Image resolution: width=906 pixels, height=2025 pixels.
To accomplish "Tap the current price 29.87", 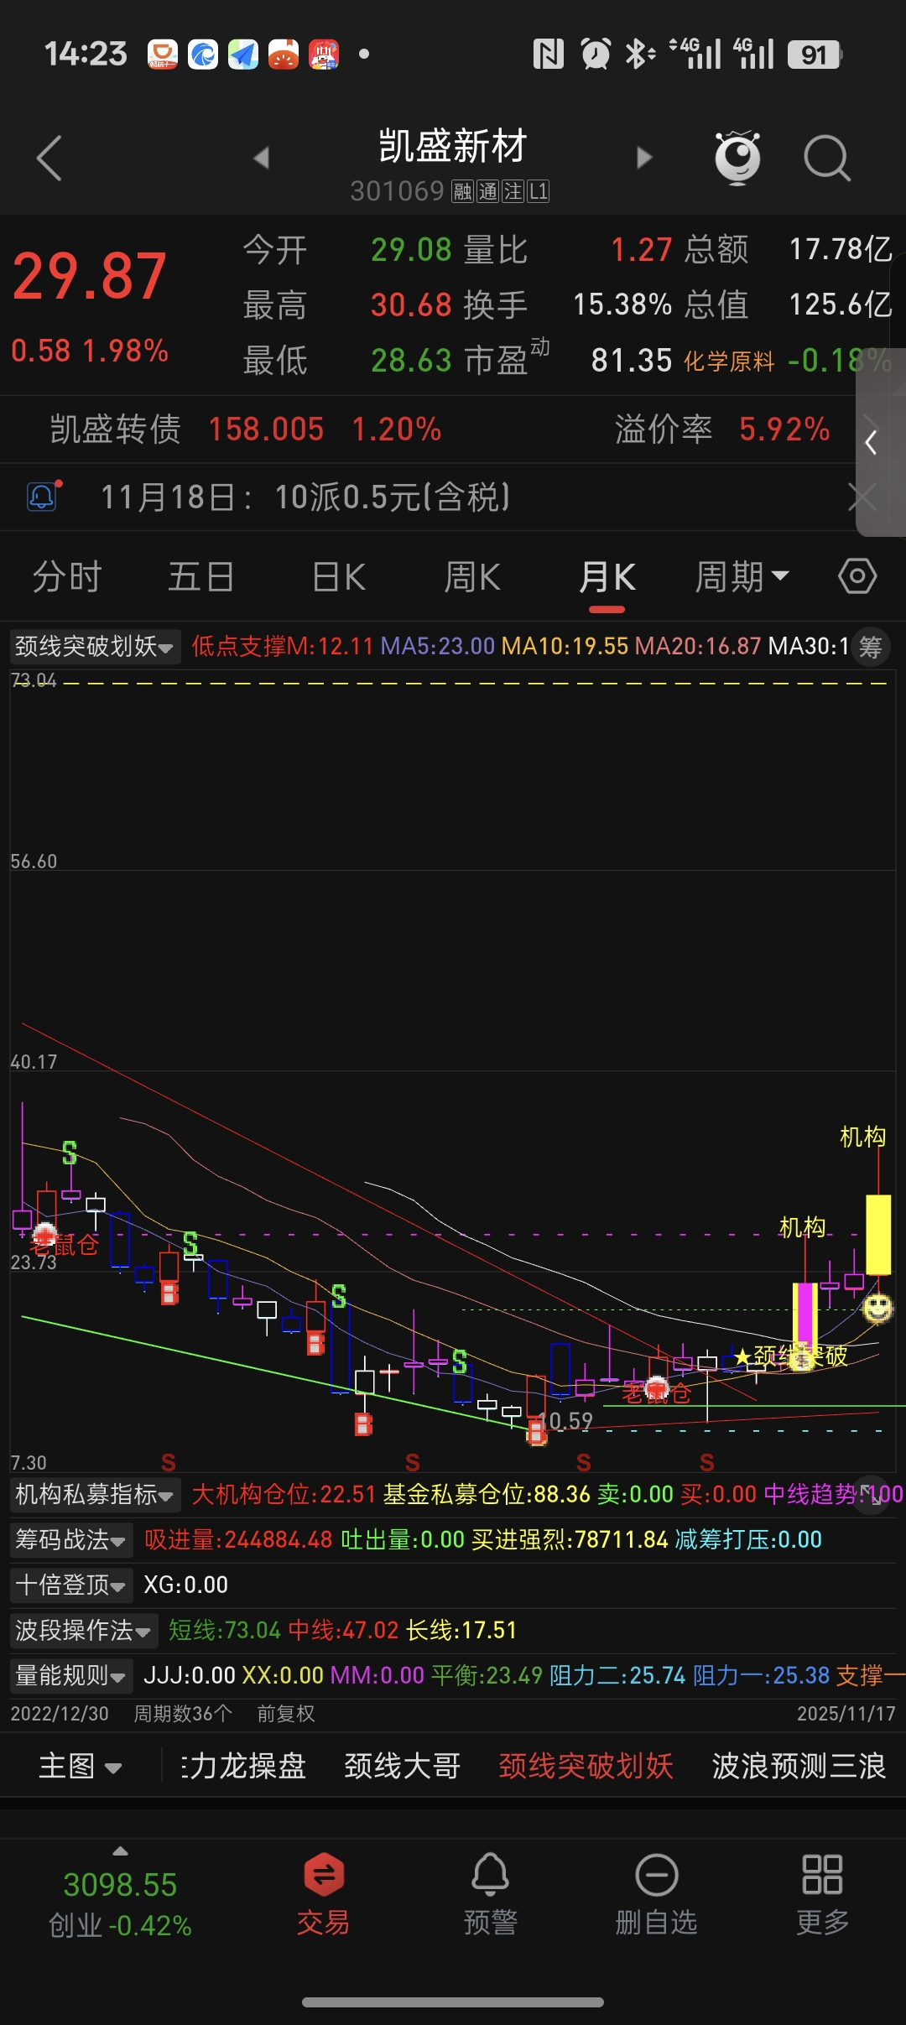I will 89,276.
